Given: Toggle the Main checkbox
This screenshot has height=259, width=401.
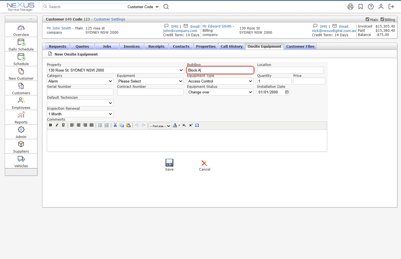Looking at the screenshot, I should pyautogui.click(x=367, y=19).
